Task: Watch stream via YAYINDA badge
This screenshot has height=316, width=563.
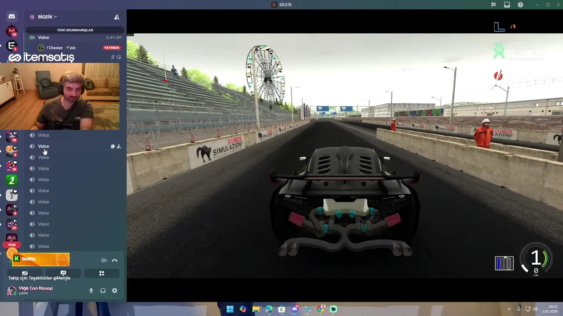Action: [112, 48]
